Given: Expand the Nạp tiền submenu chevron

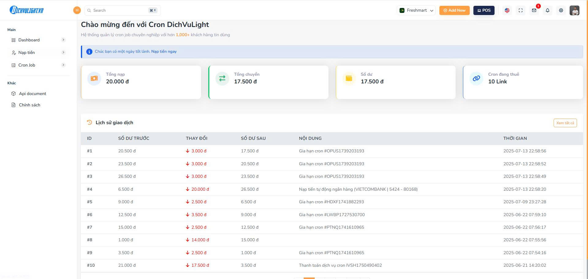Looking at the screenshot, I should [x=63, y=52].
